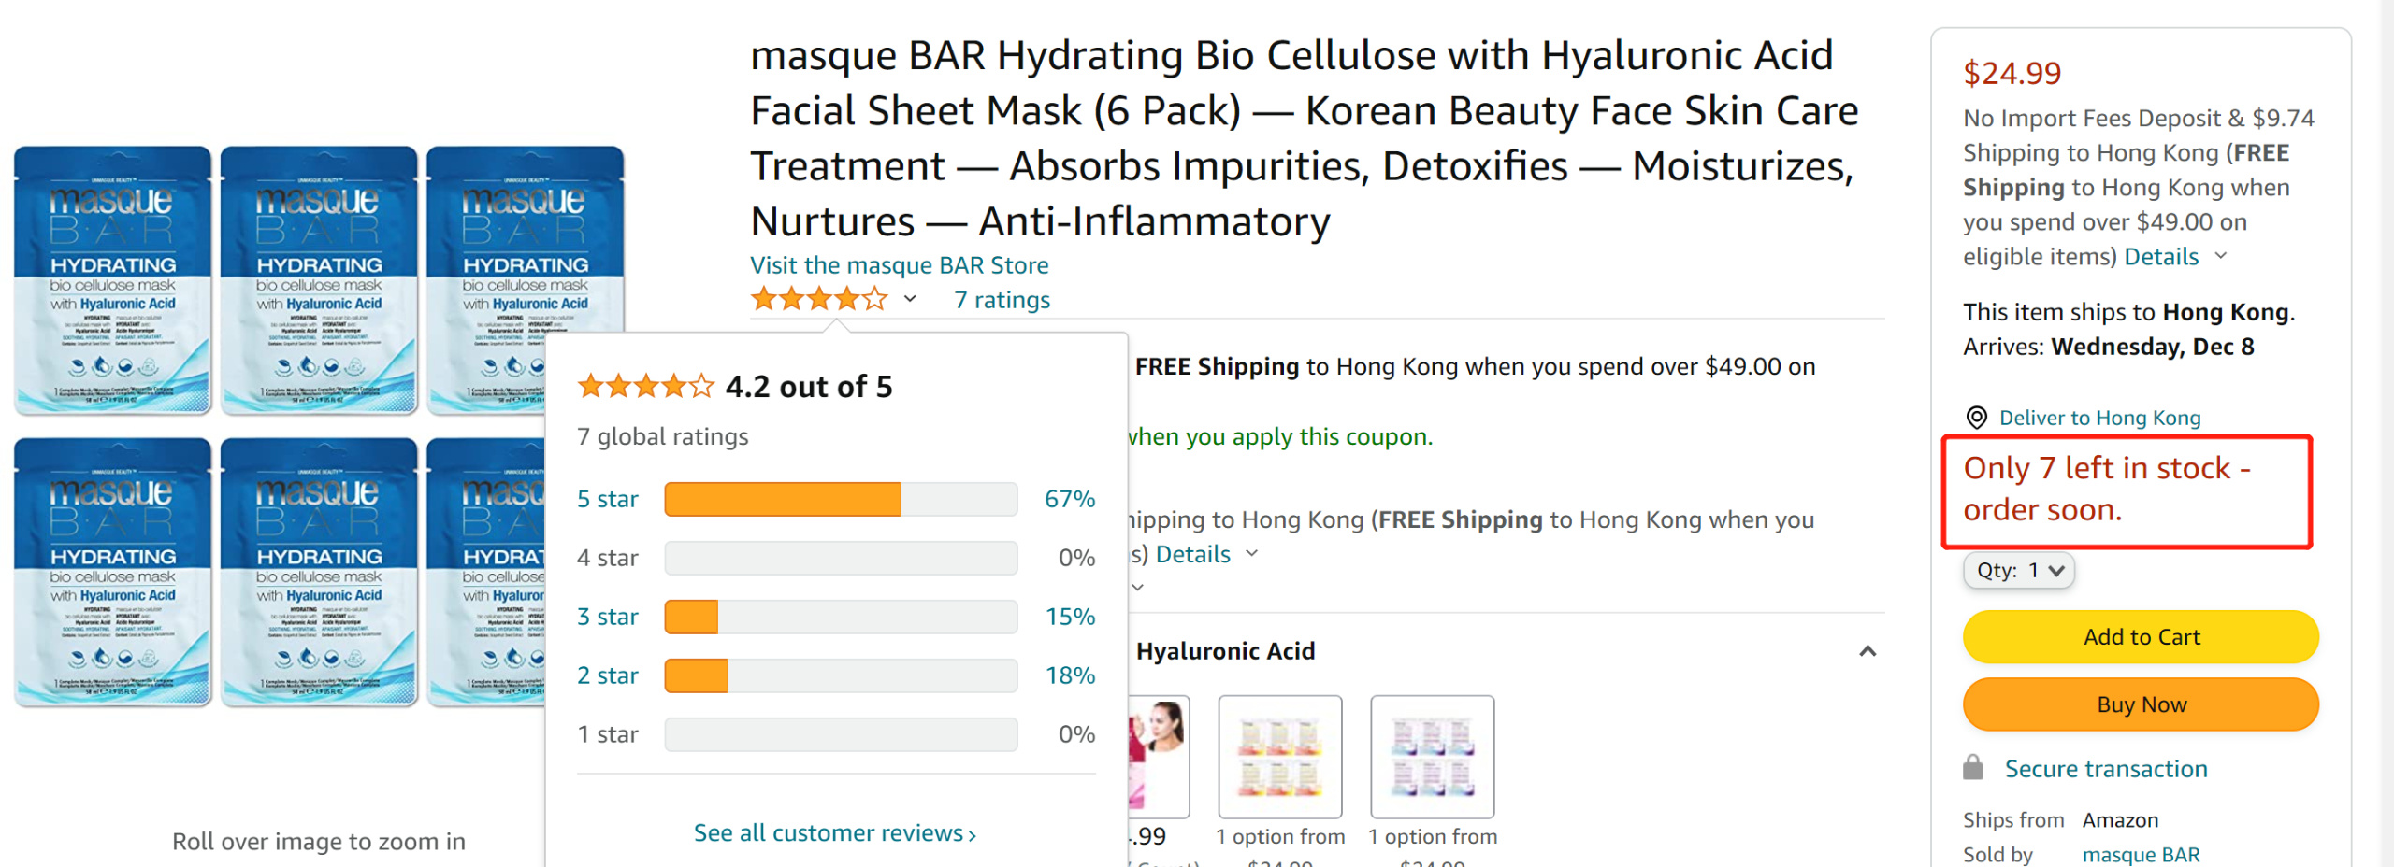Open the Qty quantity dropdown

[2019, 570]
